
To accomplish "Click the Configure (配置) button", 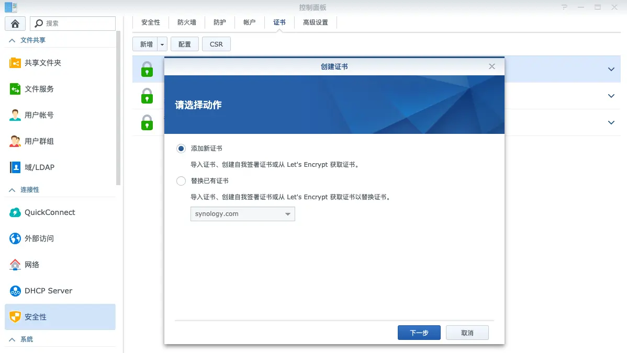I will (185, 44).
